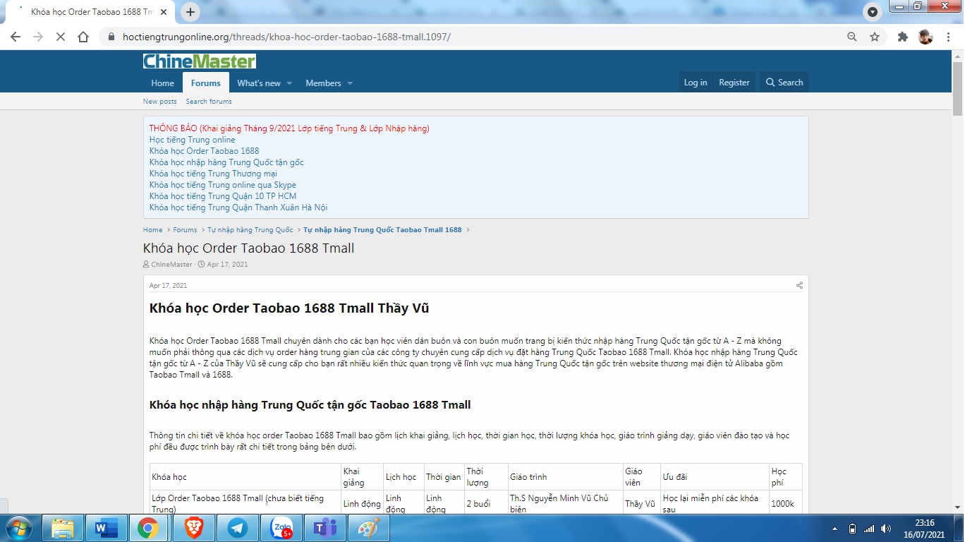Bookmark this page with the star icon
965x542 pixels.
pyautogui.click(x=875, y=37)
